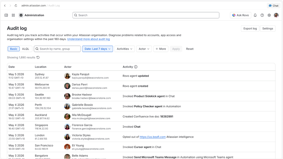Select the Basic filter mode

14,49
